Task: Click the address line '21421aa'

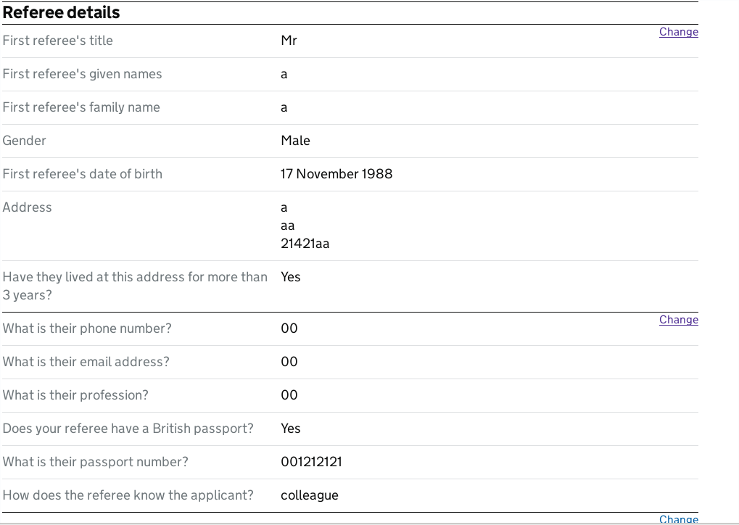Action: coord(305,244)
